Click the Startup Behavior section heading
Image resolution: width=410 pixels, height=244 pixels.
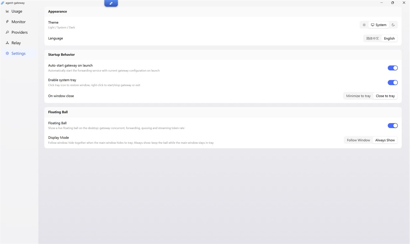pos(62,55)
